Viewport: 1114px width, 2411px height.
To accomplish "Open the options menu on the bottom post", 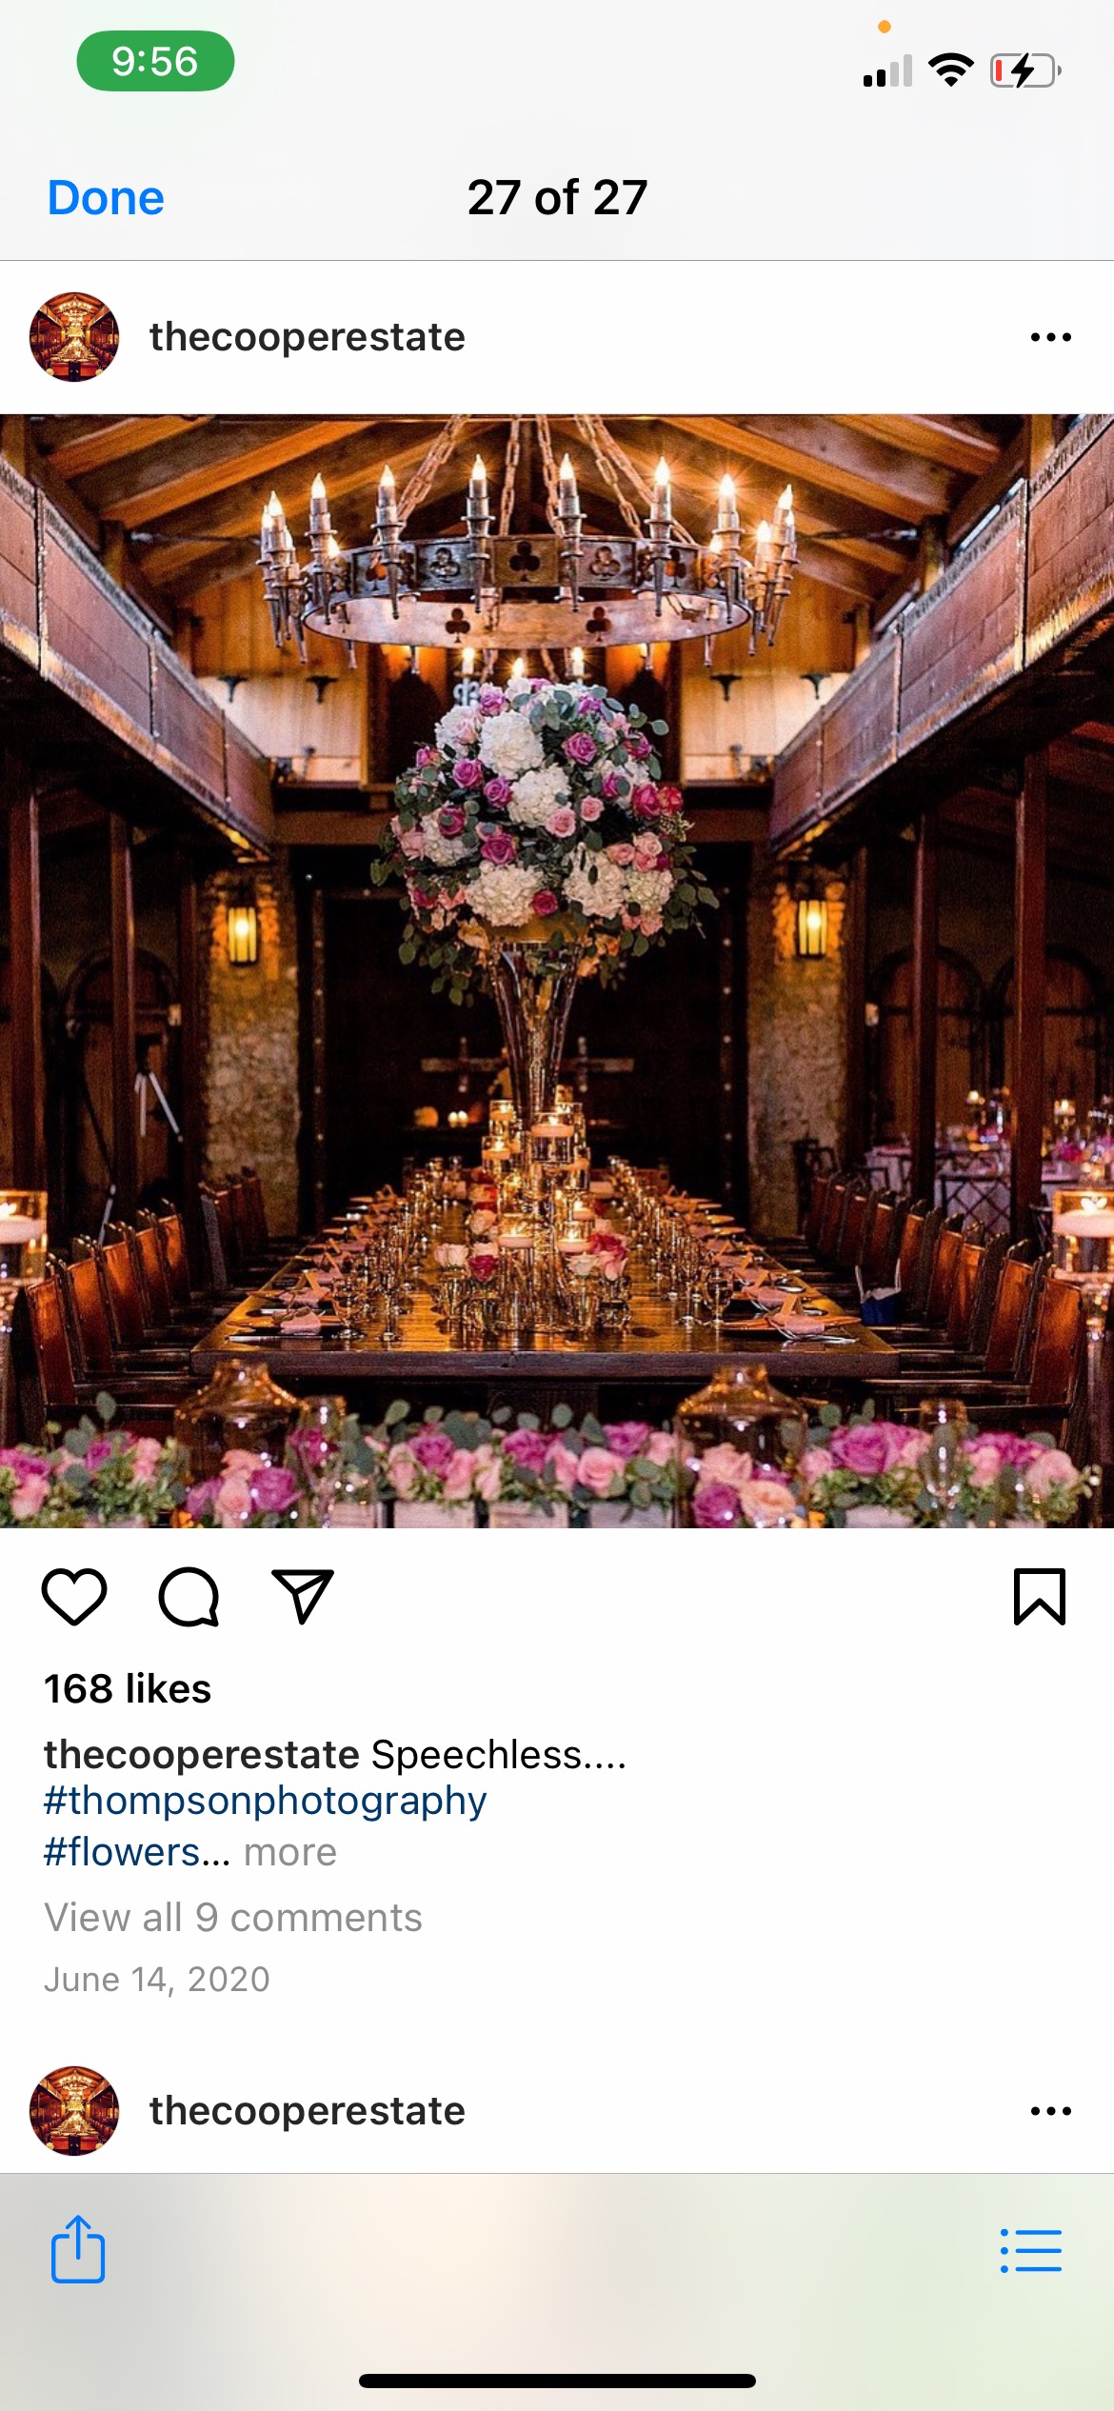I will [1051, 2111].
